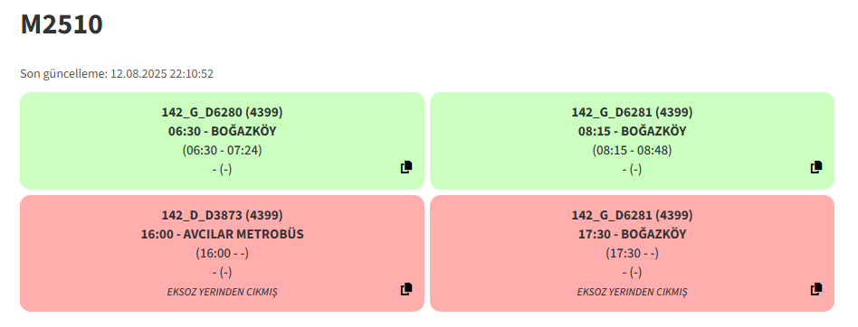Click 142_G_D6281 title on the green 08:15 card
The width and height of the screenshot is (858, 327).
632,112
